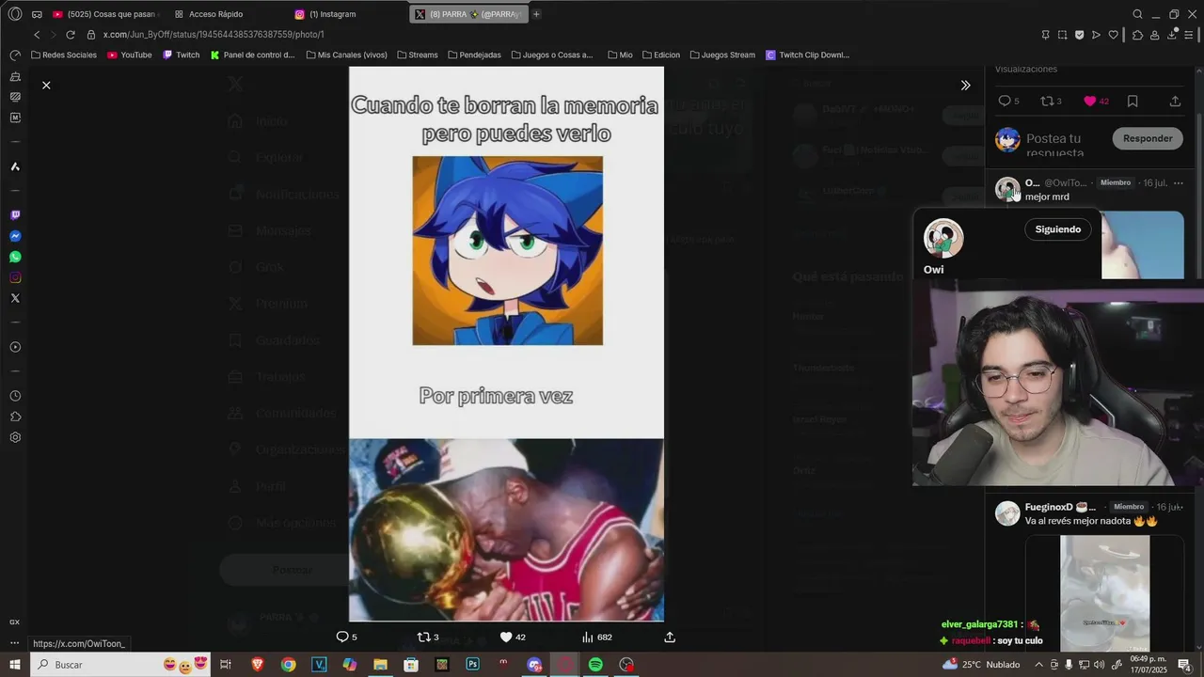Open Spotify from the taskbar
Viewport: 1204px width, 677px height.
(x=595, y=665)
